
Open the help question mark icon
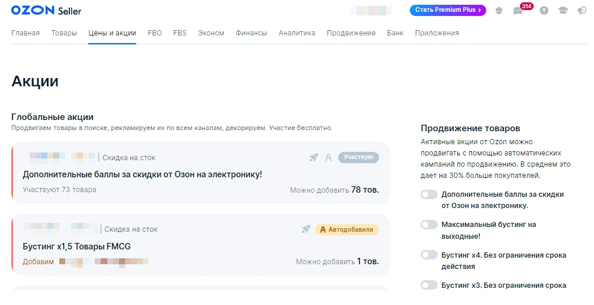coord(544,11)
